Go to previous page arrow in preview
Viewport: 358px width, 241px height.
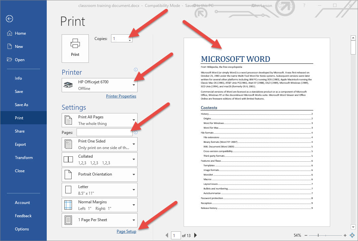coord(167,235)
